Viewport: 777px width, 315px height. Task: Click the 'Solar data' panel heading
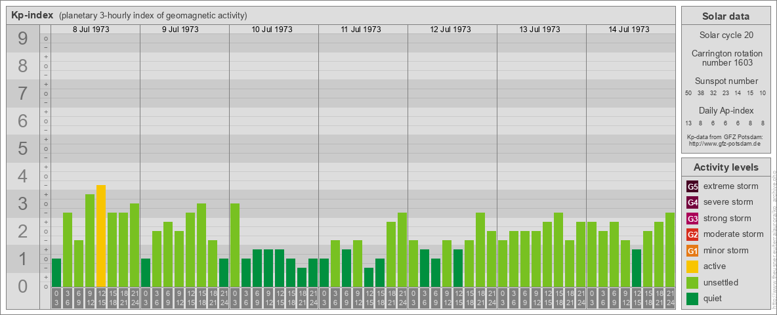point(725,16)
